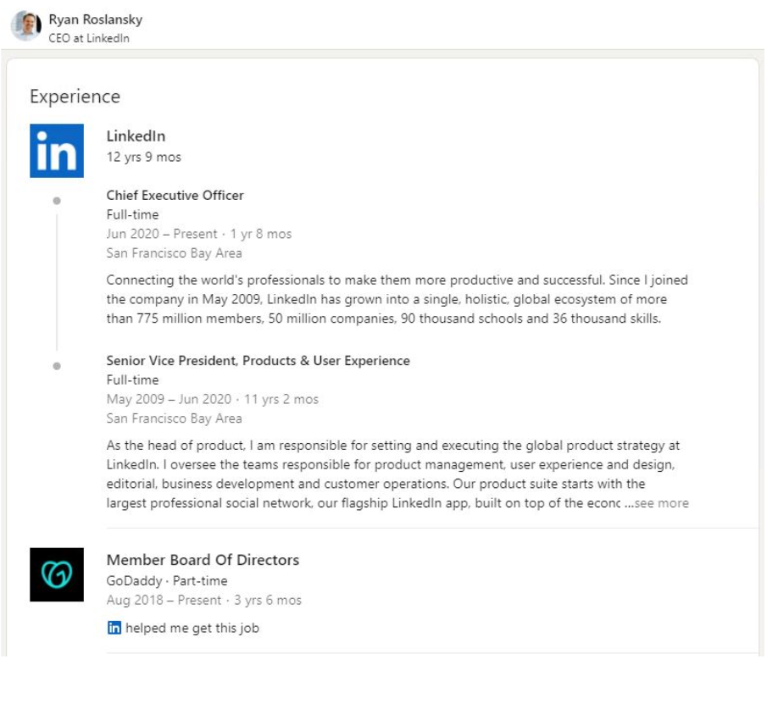
Task: Click the "12 yrs 9 mos" total tenure
Action: 143,157
